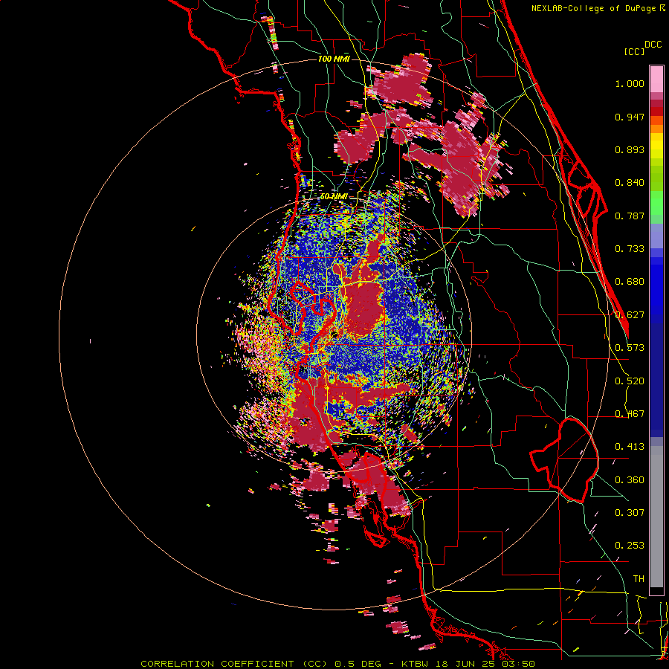Viewport: 669px width, 669px height.
Task: Click the pink top segment of the color bar
Action: (656, 79)
